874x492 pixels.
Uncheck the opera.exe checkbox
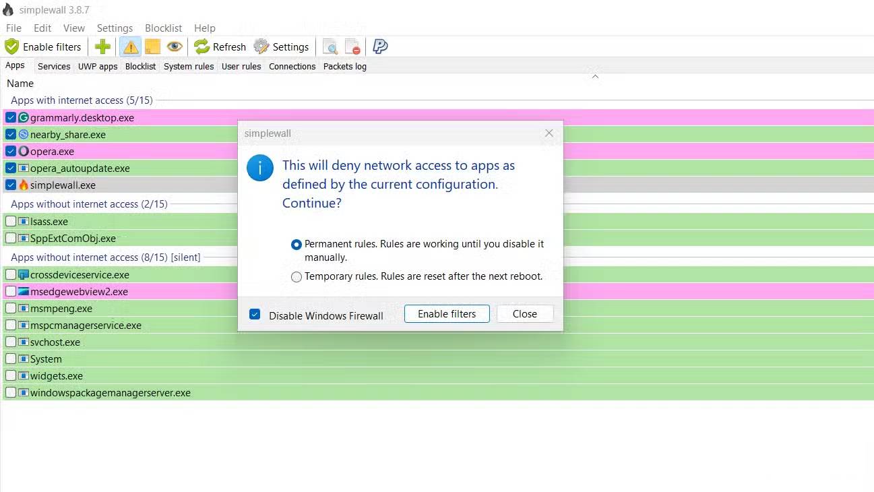[11, 151]
